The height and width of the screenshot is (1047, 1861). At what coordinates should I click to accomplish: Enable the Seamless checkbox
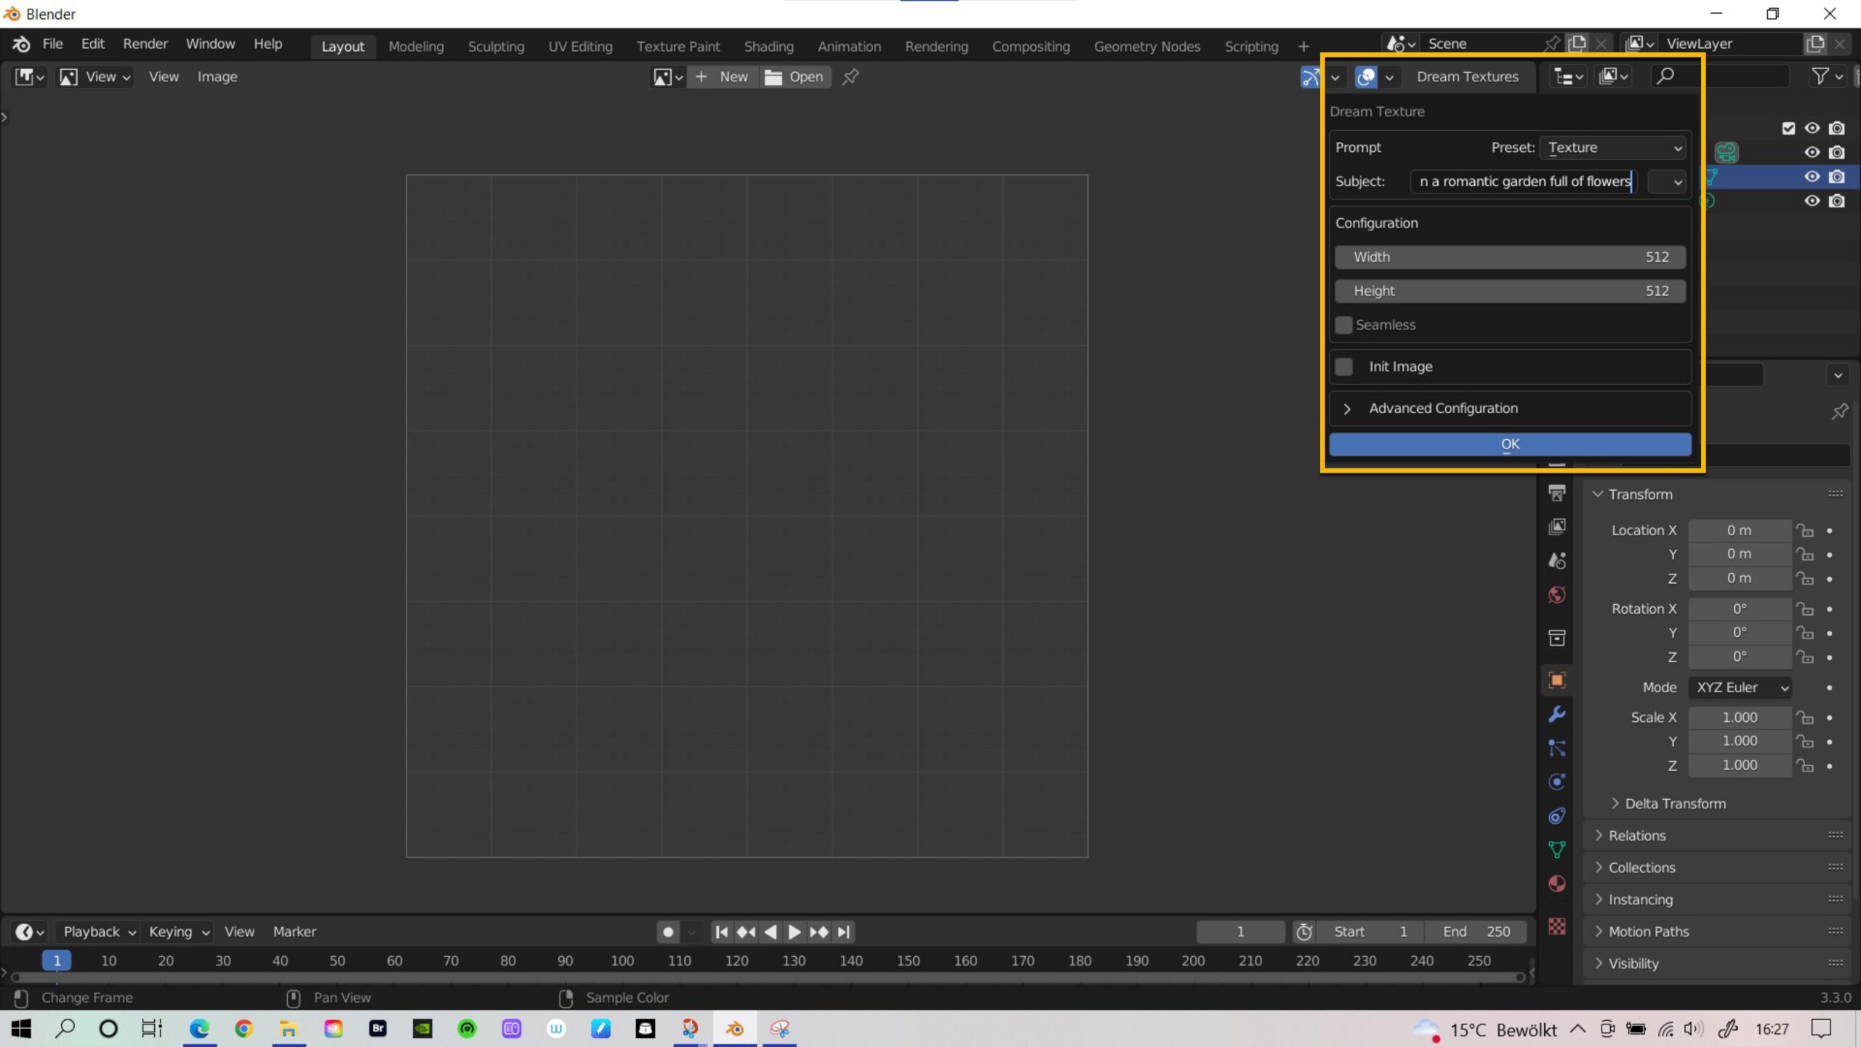(1344, 325)
